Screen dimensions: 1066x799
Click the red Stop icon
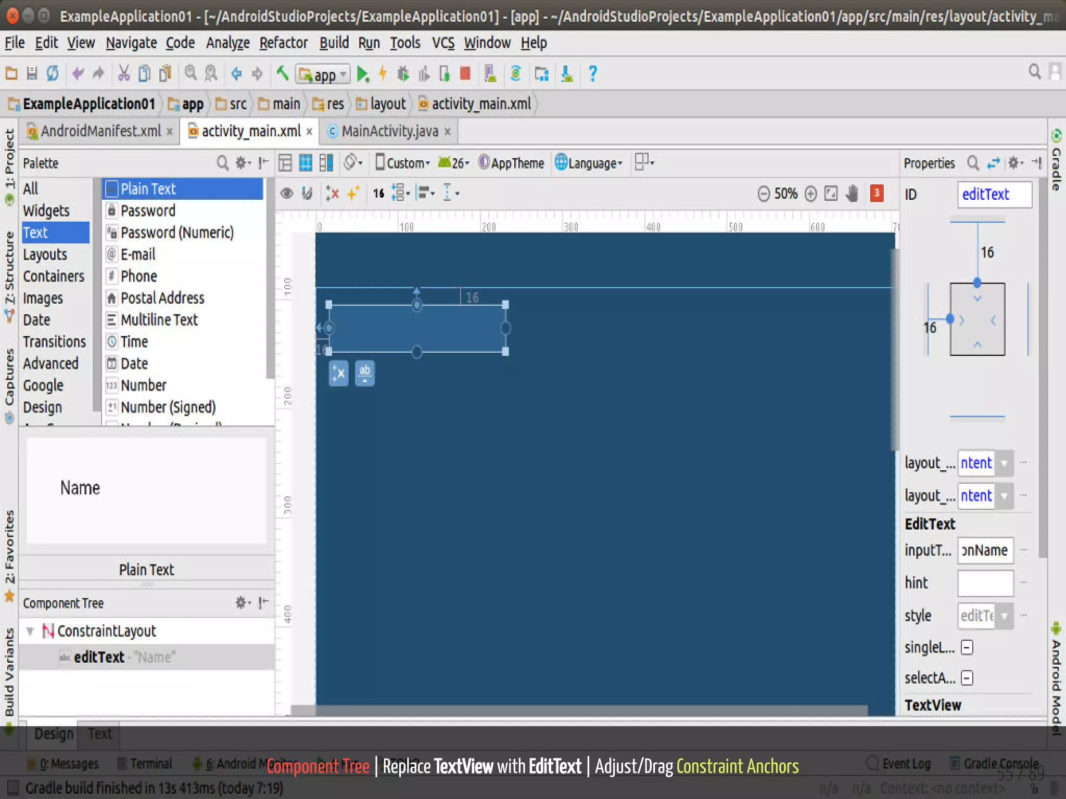coord(465,73)
